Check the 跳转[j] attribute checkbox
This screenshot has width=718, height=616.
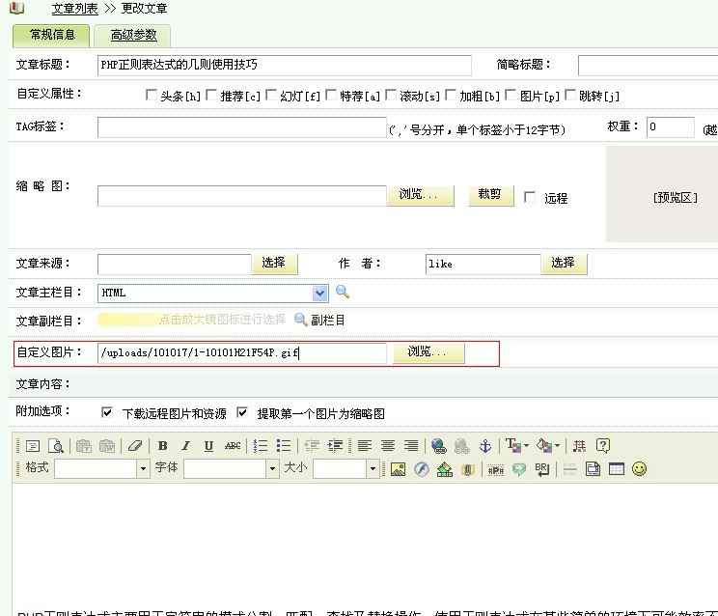click(x=570, y=95)
